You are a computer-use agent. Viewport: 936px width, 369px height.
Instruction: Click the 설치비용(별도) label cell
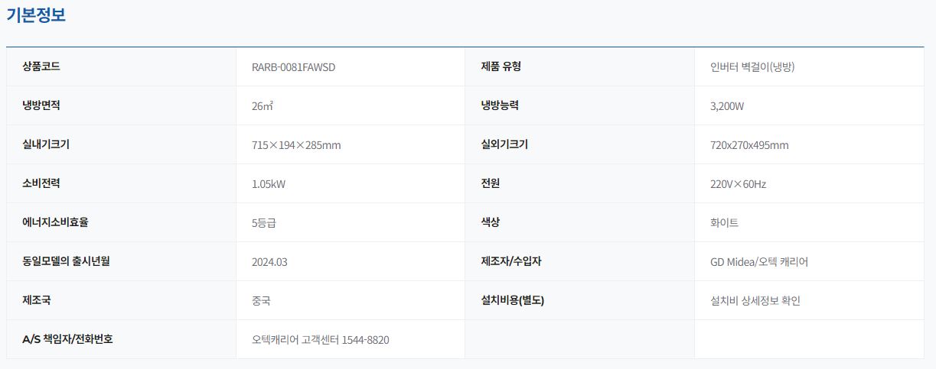tap(512, 300)
